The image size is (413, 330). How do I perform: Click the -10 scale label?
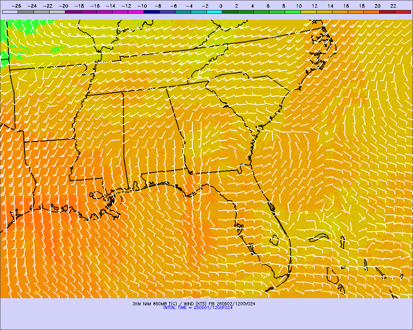[x=142, y=6]
